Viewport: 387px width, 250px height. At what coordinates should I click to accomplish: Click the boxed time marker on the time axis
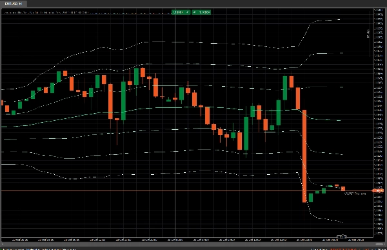click(342, 237)
